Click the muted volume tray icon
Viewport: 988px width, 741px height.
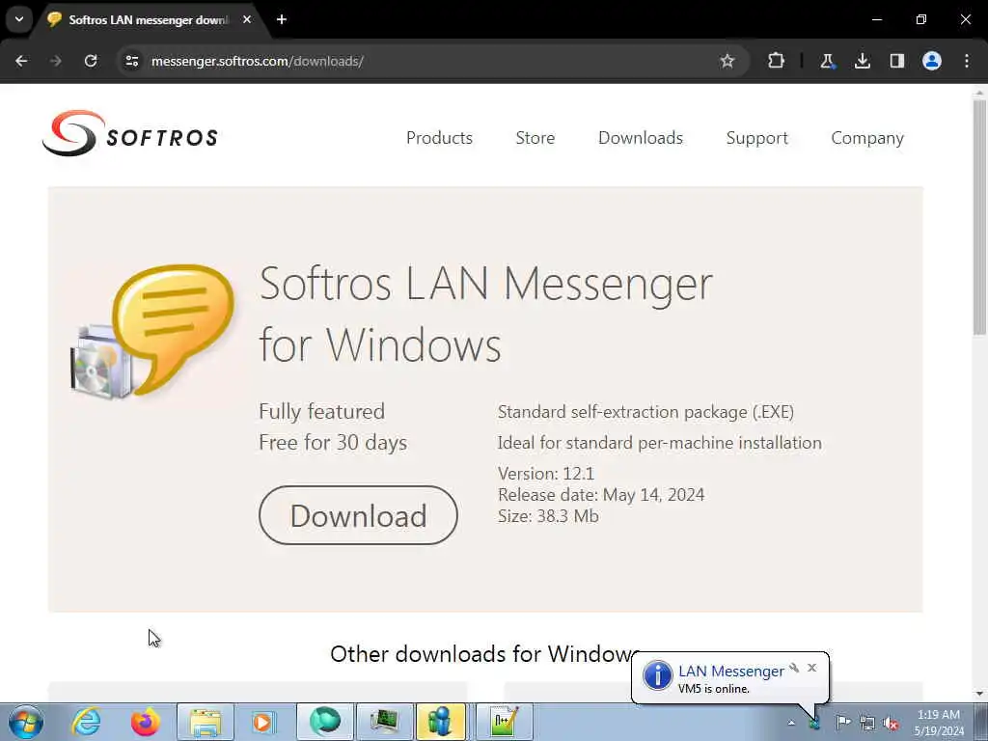pyautogui.click(x=891, y=723)
